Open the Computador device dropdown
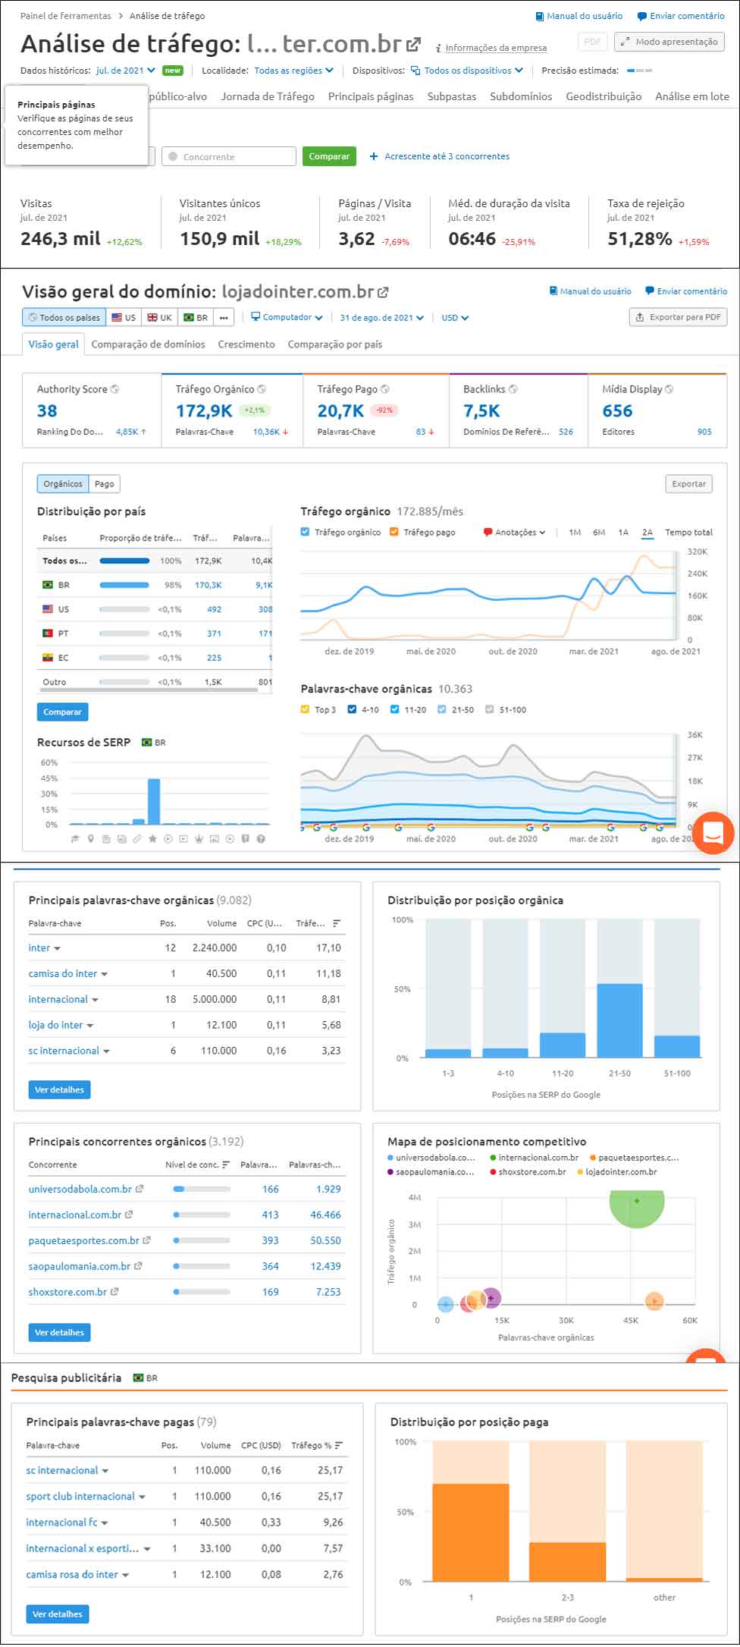Image resolution: width=740 pixels, height=1647 pixels. tap(287, 317)
